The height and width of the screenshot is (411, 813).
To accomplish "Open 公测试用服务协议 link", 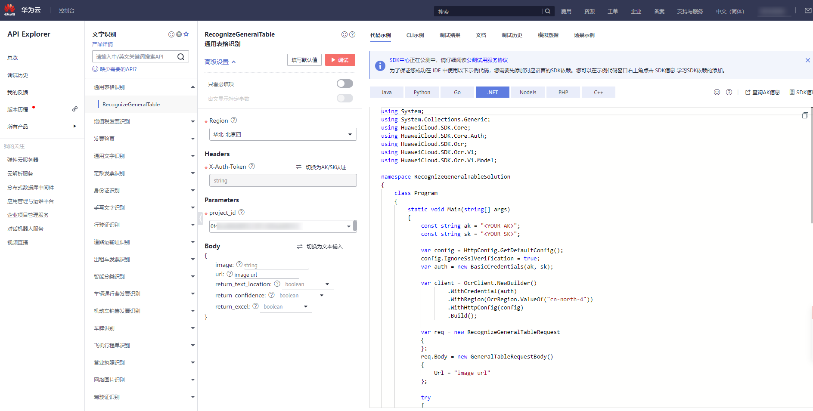I will click(487, 60).
